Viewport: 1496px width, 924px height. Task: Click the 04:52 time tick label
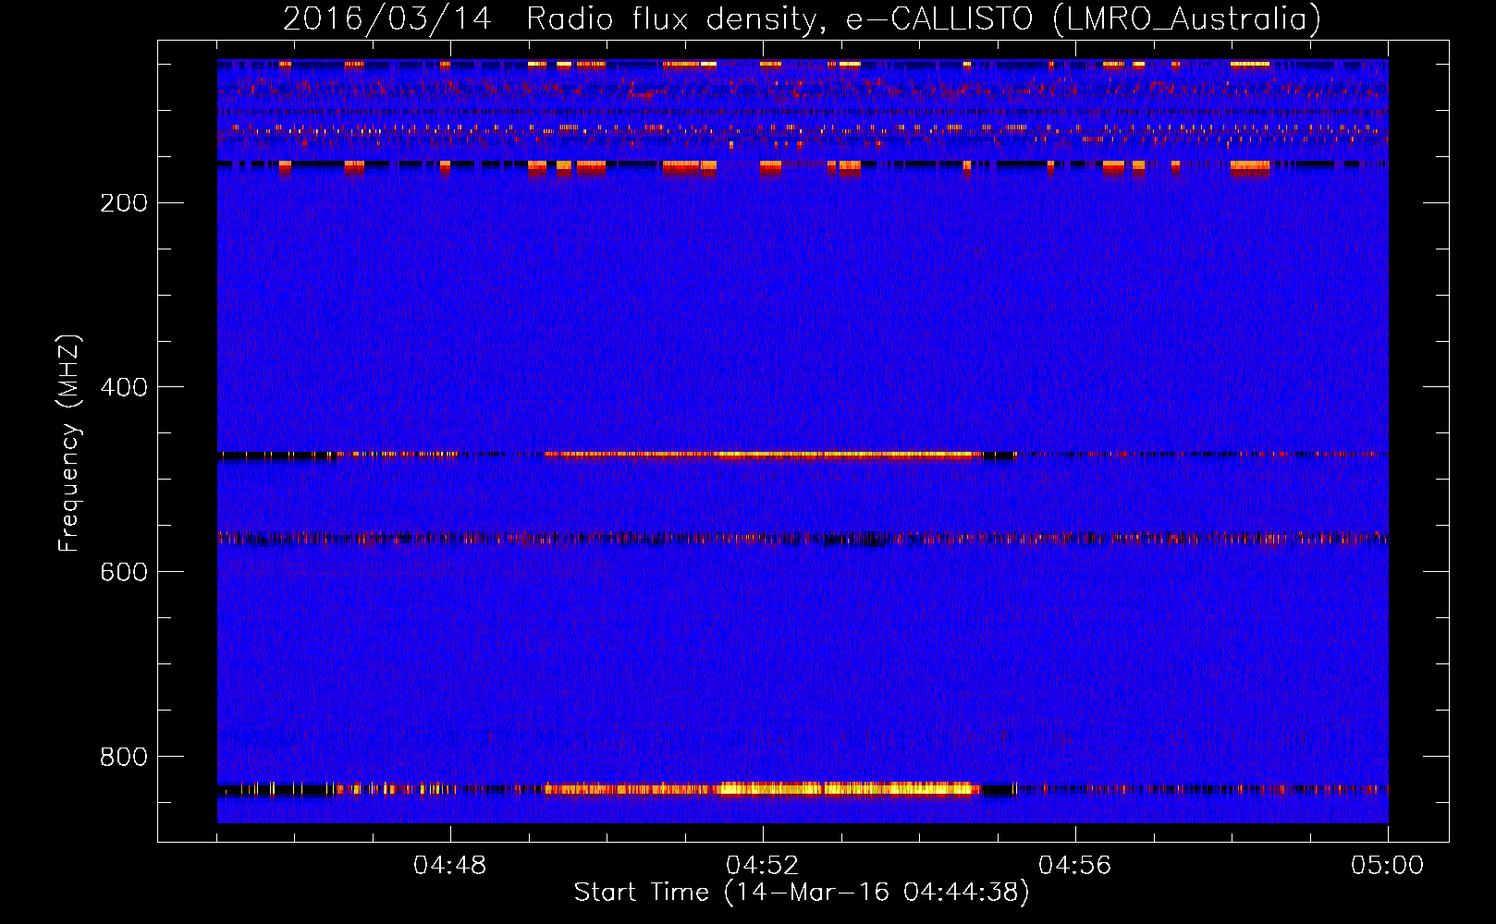tap(763, 866)
